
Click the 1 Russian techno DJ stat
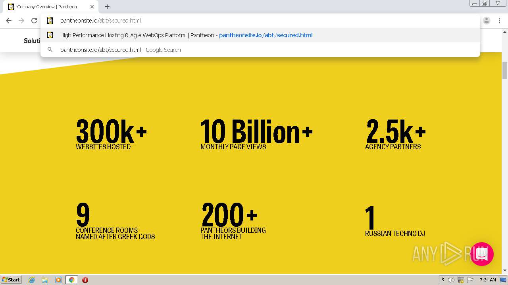coord(395,221)
